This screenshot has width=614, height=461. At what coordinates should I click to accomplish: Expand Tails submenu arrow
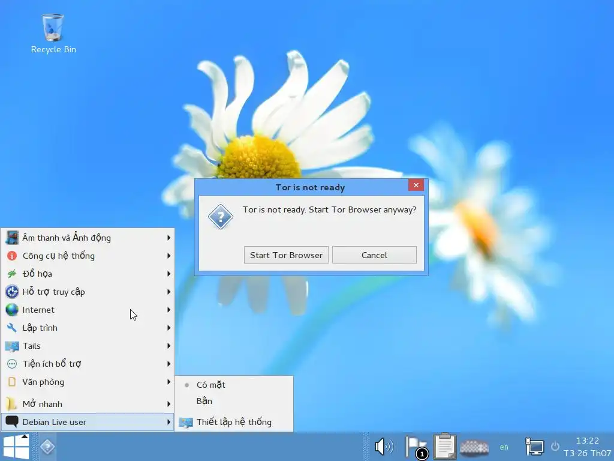point(168,346)
